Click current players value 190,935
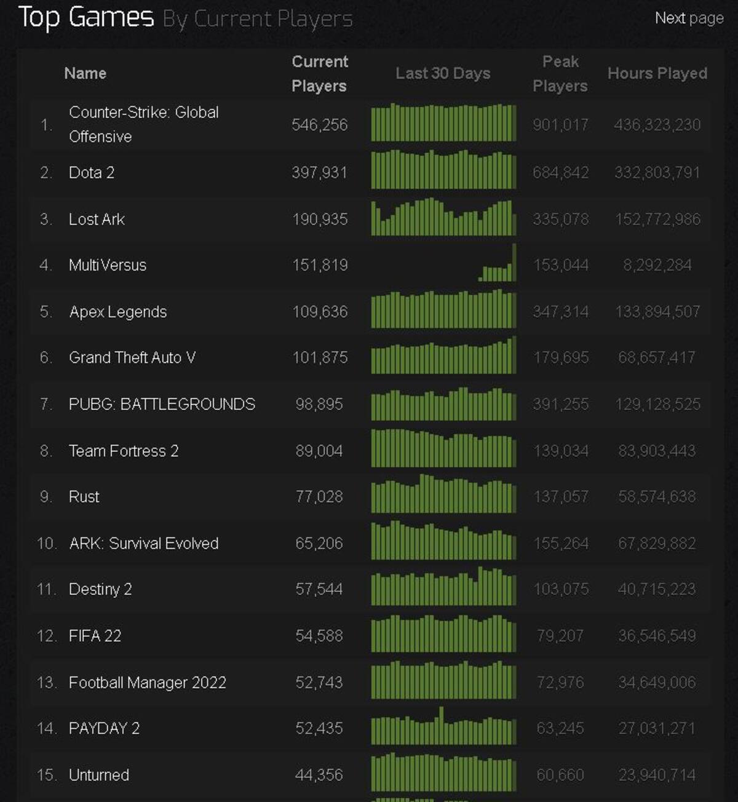The height and width of the screenshot is (802, 738). pos(320,220)
